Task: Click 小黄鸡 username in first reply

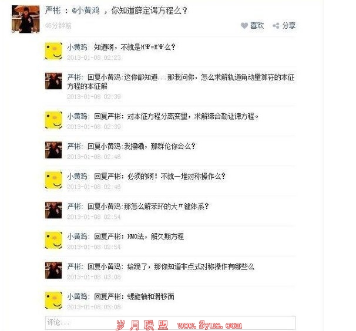Action: pyautogui.click(x=77, y=47)
